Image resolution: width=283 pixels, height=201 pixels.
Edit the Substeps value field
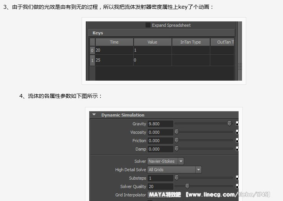click(160, 178)
